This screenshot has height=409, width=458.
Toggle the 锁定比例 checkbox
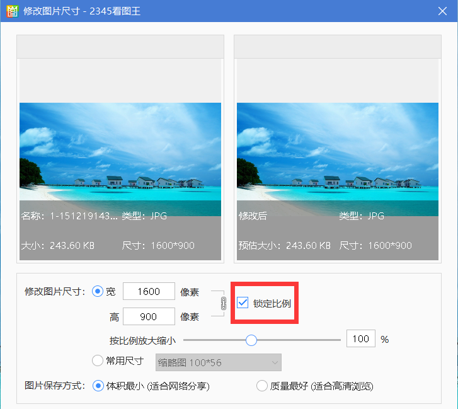[x=243, y=303]
